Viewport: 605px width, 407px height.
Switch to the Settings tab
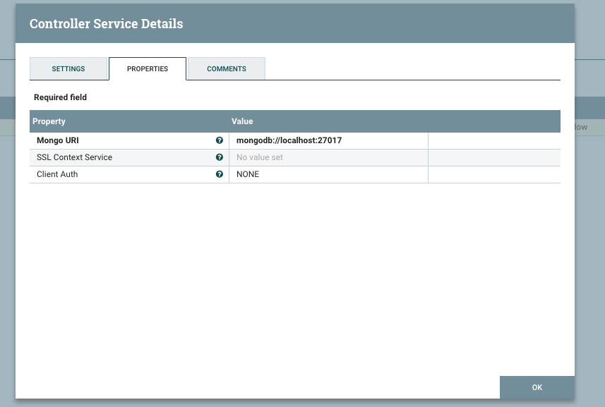[68, 69]
